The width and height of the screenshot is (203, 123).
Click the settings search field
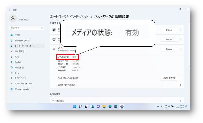pyautogui.click(x=27, y=28)
